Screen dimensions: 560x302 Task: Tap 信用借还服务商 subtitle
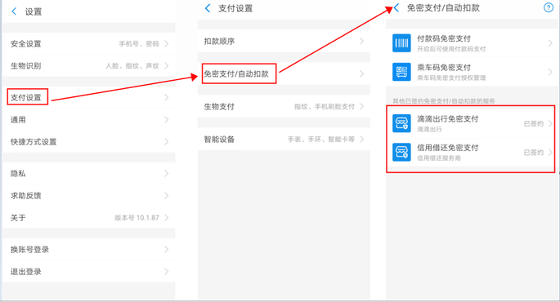point(439,158)
